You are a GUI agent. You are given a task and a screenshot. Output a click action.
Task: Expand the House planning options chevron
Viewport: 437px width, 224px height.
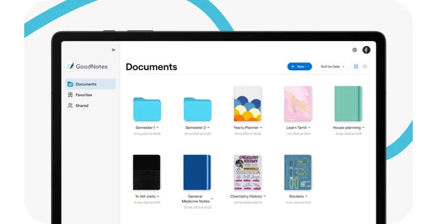[x=363, y=128]
